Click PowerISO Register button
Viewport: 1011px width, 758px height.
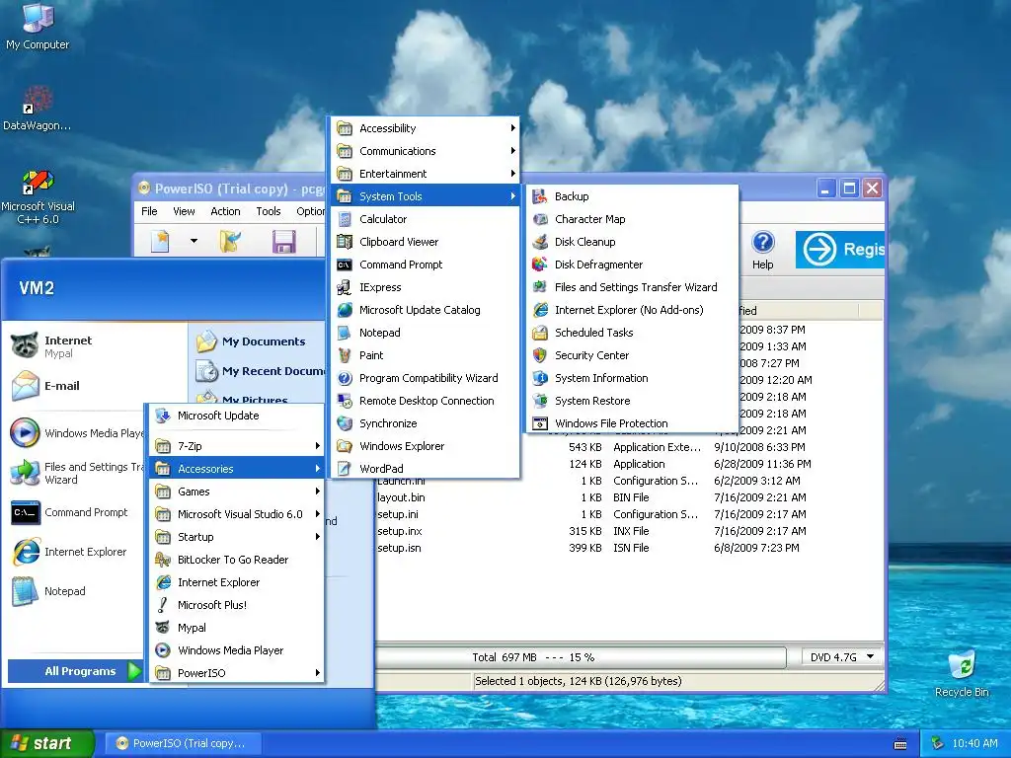[840, 250]
